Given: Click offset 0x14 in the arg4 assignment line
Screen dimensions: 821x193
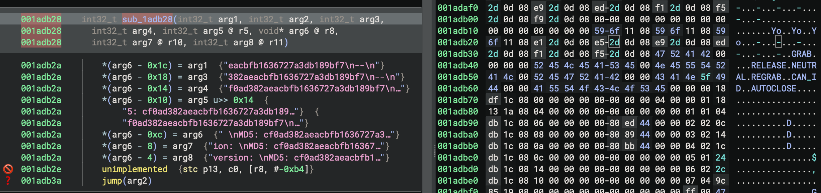Looking at the screenshot, I should [157, 88].
